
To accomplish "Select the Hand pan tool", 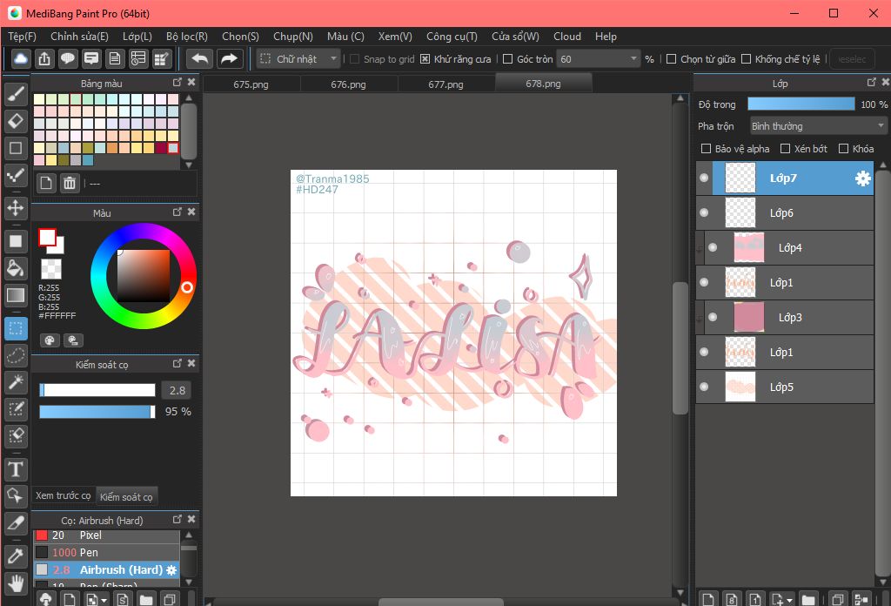I will click(x=16, y=583).
